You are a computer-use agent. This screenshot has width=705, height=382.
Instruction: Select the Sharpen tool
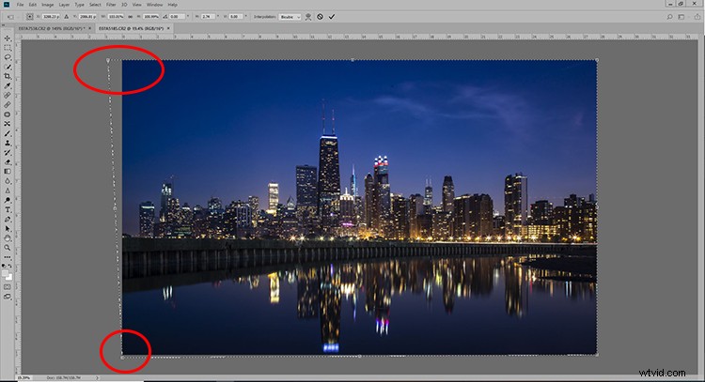click(x=8, y=191)
